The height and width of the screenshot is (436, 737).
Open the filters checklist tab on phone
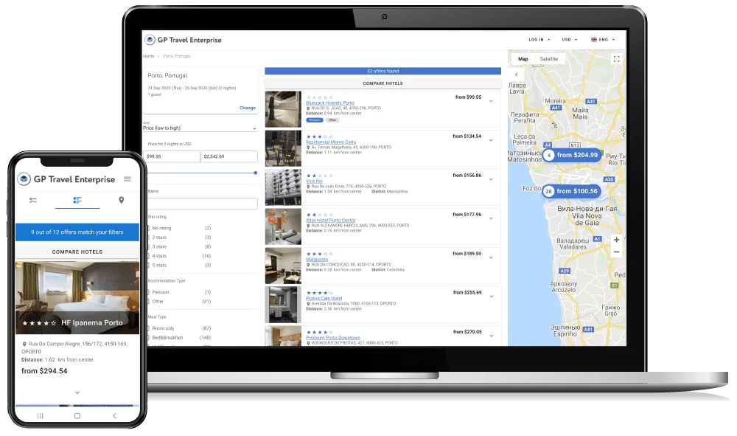(33, 200)
